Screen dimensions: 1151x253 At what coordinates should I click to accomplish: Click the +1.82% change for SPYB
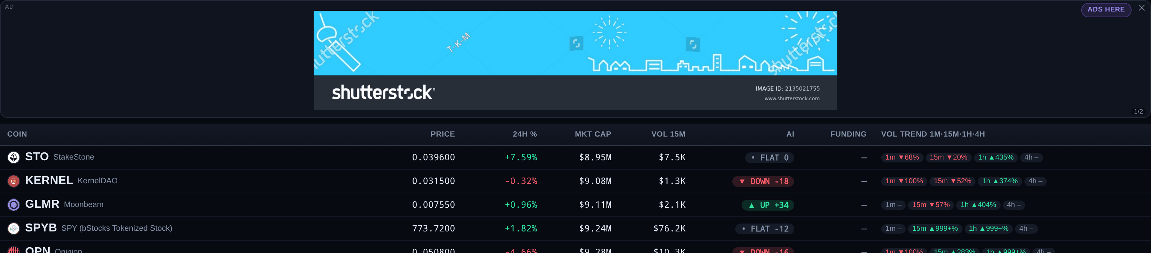pyautogui.click(x=521, y=228)
